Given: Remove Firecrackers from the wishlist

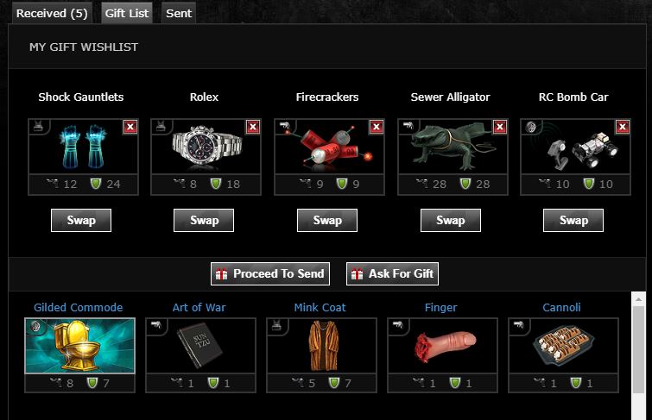Looking at the screenshot, I should 377,127.
